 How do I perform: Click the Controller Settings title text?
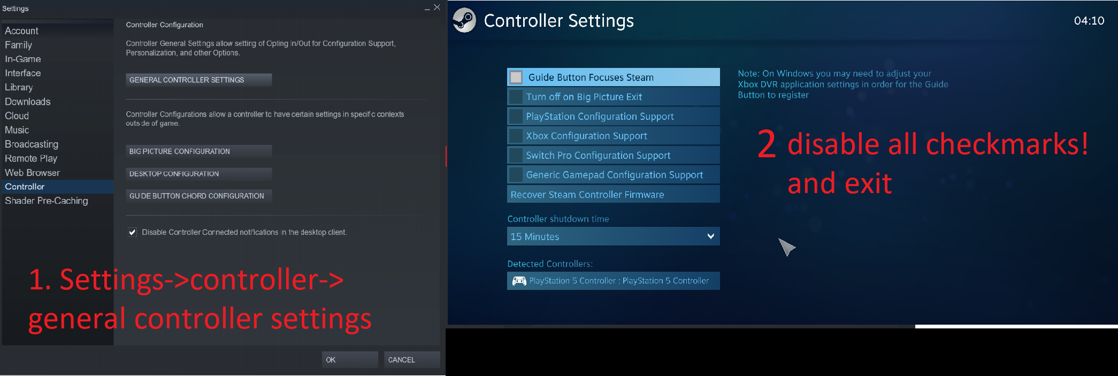(x=559, y=21)
